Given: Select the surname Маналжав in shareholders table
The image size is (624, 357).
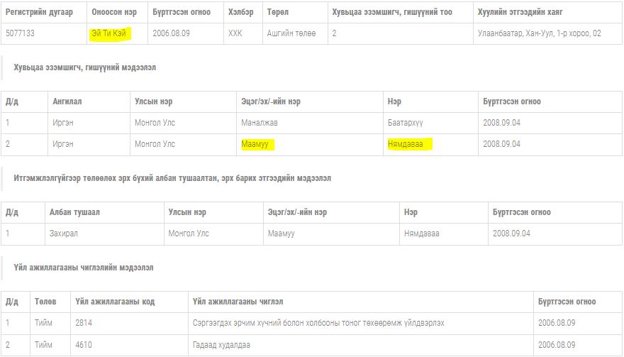Looking at the screenshot, I should click(x=260, y=123).
